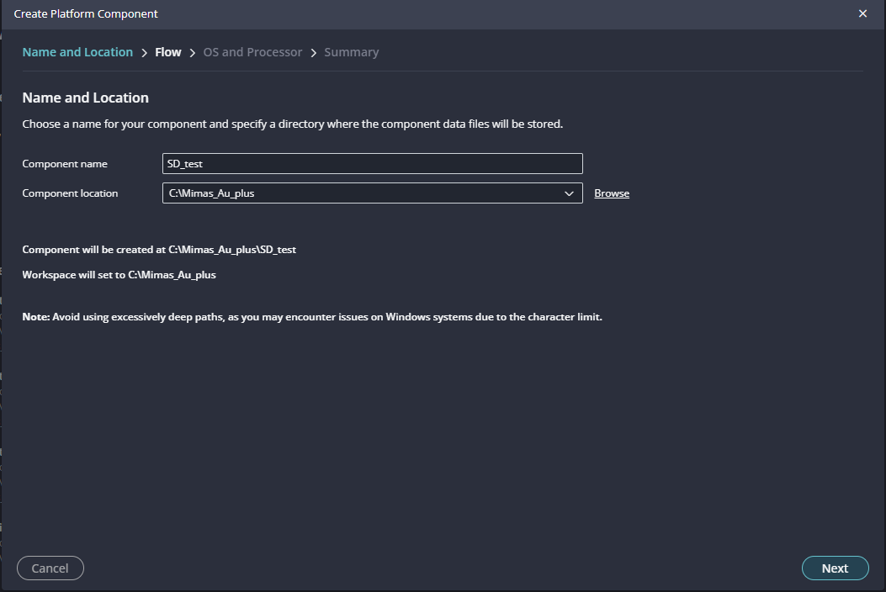Expand the Component location dropdown arrow
The height and width of the screenshot is (592, 886).
click(x=569, y=193)
